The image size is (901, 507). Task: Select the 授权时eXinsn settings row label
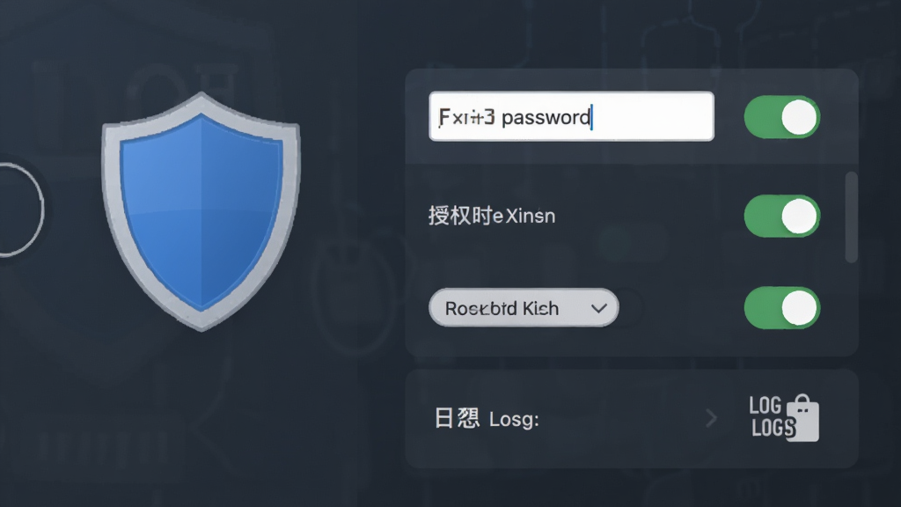tap(492, 217)
